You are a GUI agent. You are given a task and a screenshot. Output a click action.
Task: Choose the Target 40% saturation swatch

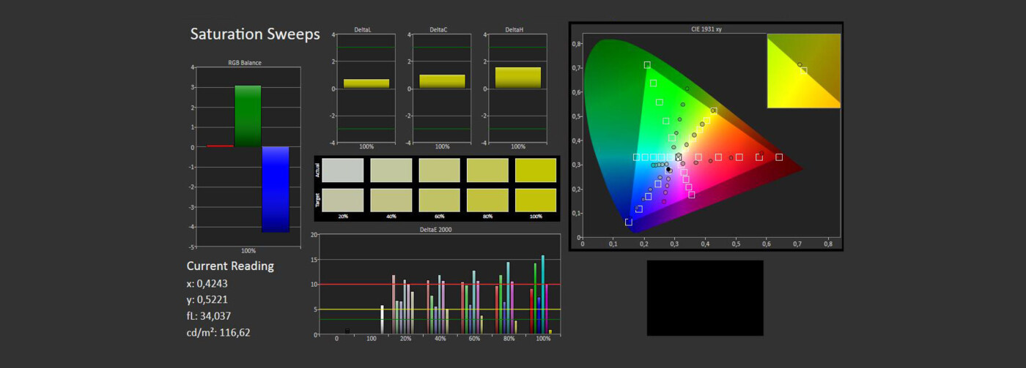pos(391,200)
